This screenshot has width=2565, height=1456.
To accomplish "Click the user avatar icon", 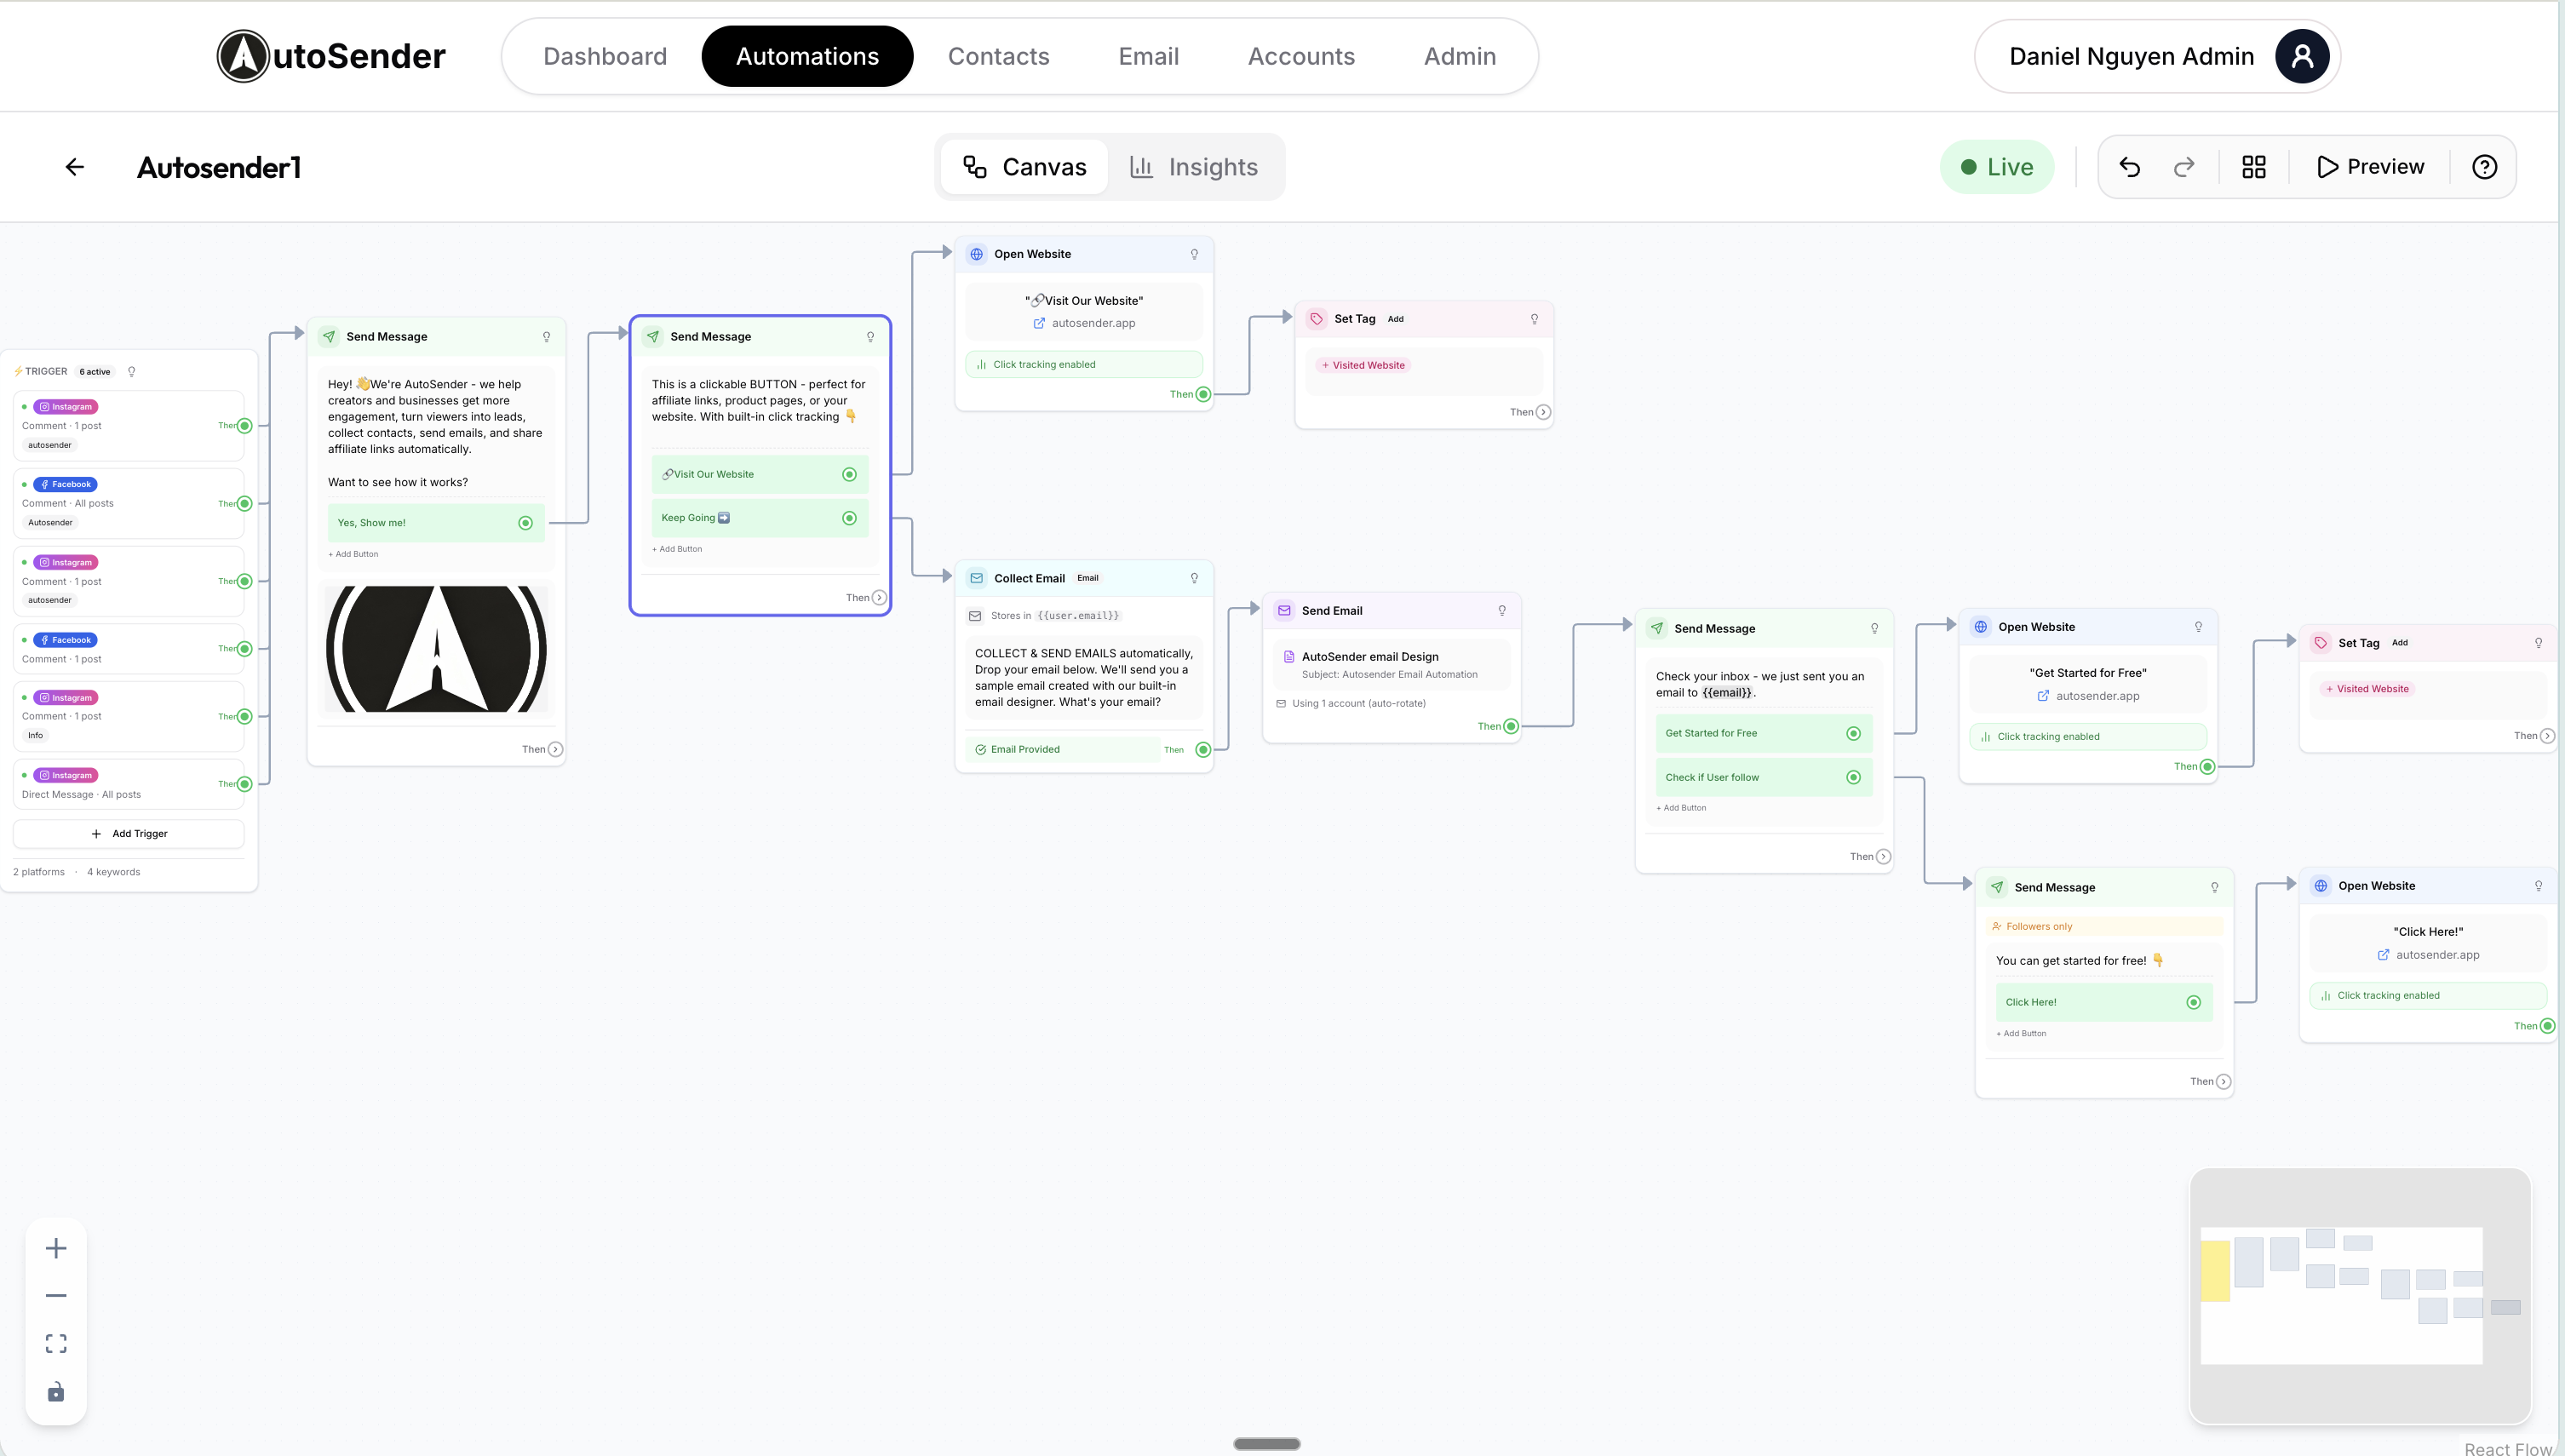I will coord(2301,56).
